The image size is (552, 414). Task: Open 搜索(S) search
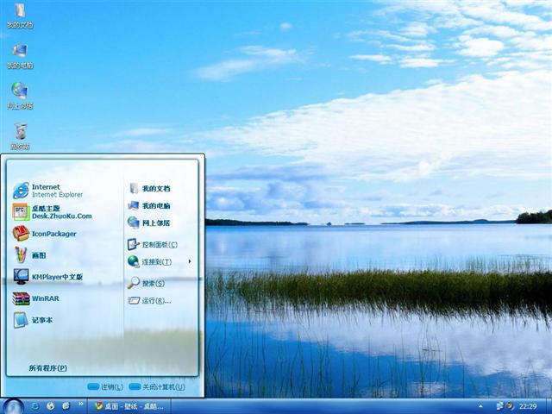pyautogui.click(x=146, y=283)
